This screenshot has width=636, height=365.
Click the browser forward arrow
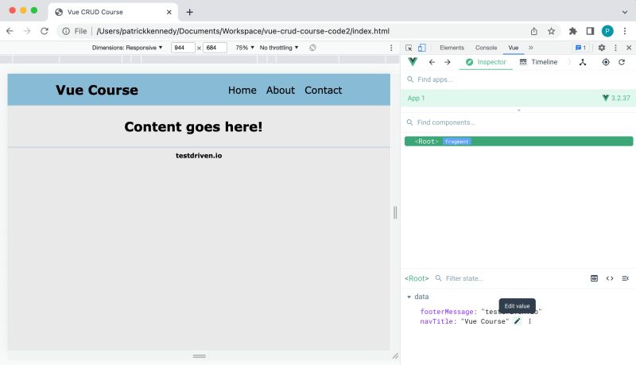pos(27,31)
